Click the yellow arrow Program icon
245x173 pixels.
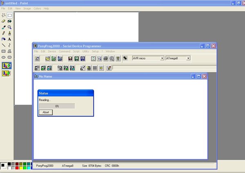(x=101, y=68)
